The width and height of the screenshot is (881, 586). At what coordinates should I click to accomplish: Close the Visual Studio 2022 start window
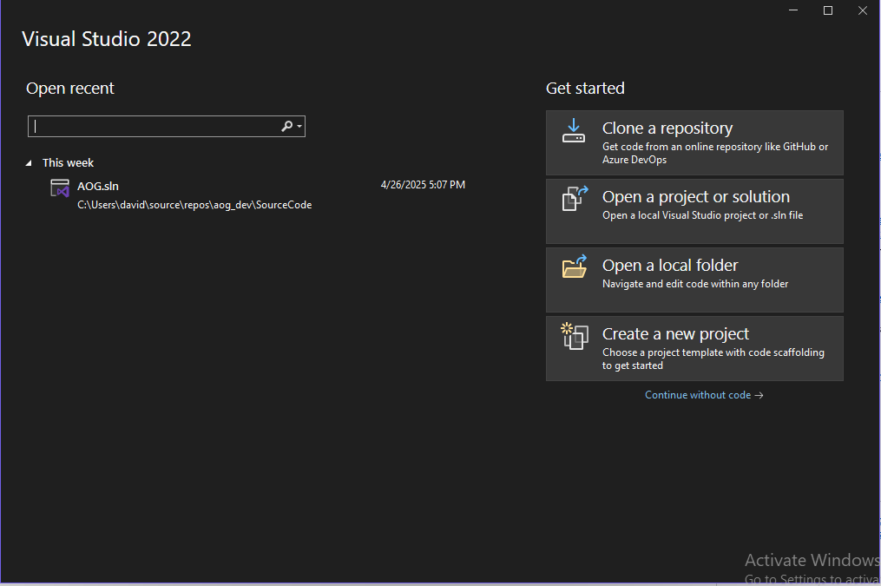[x=863, y=10]
